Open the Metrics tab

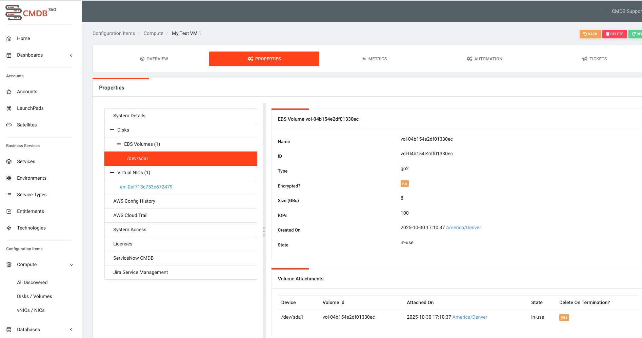374,59
